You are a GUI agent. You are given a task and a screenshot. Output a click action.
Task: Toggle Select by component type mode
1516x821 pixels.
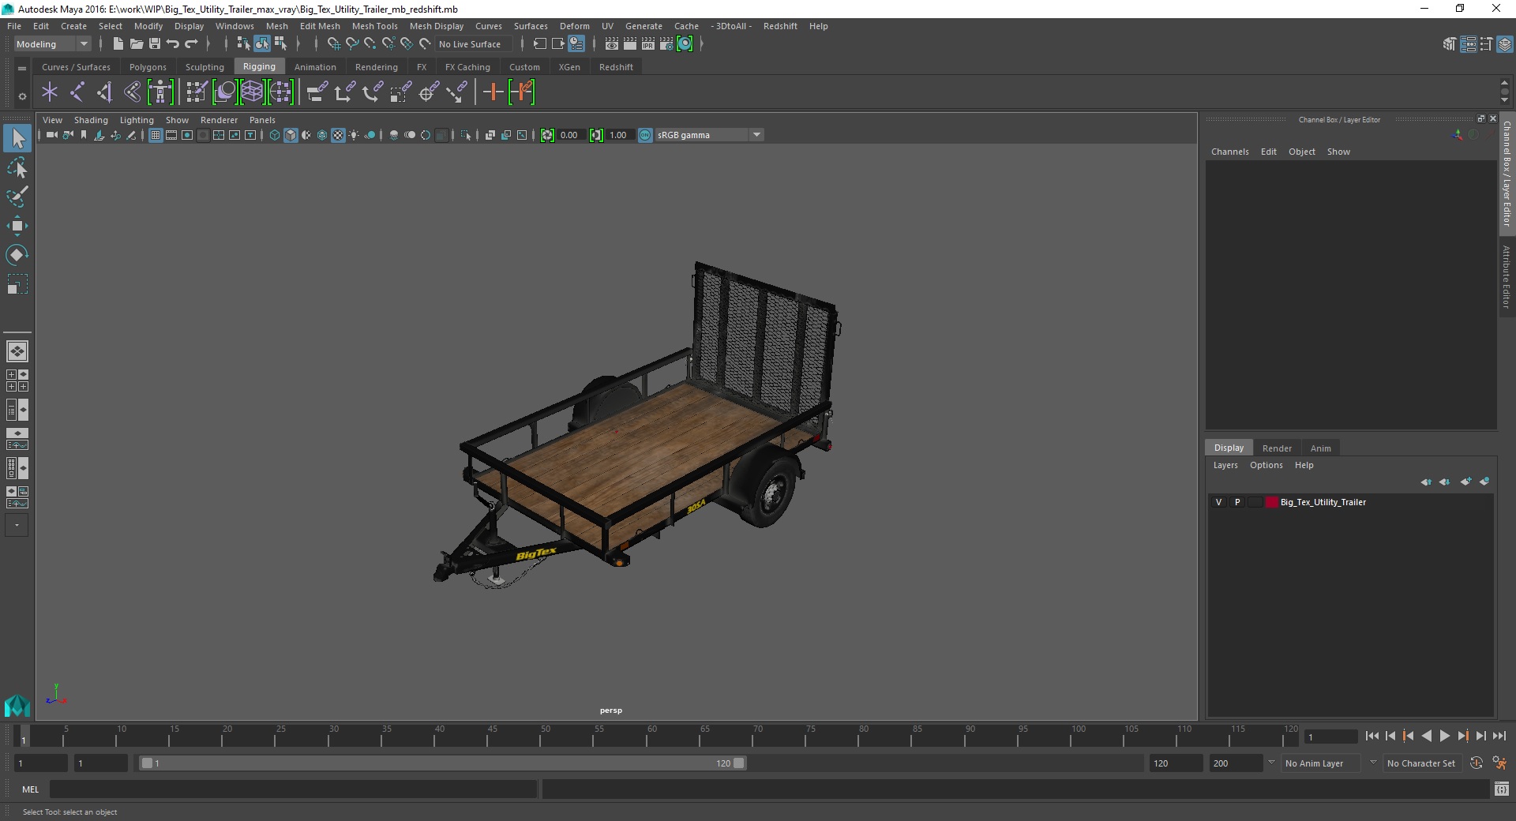coord(280,44)
